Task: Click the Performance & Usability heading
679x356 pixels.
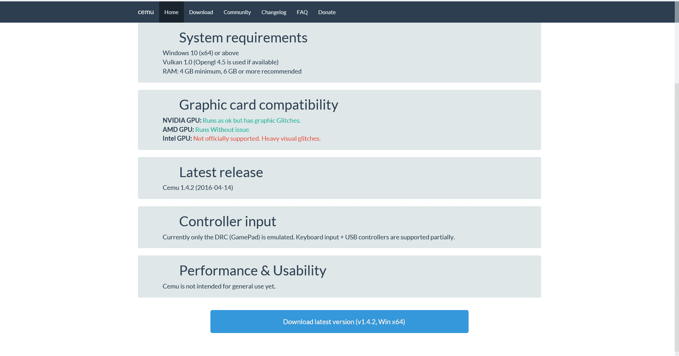Action: point(253,271)
